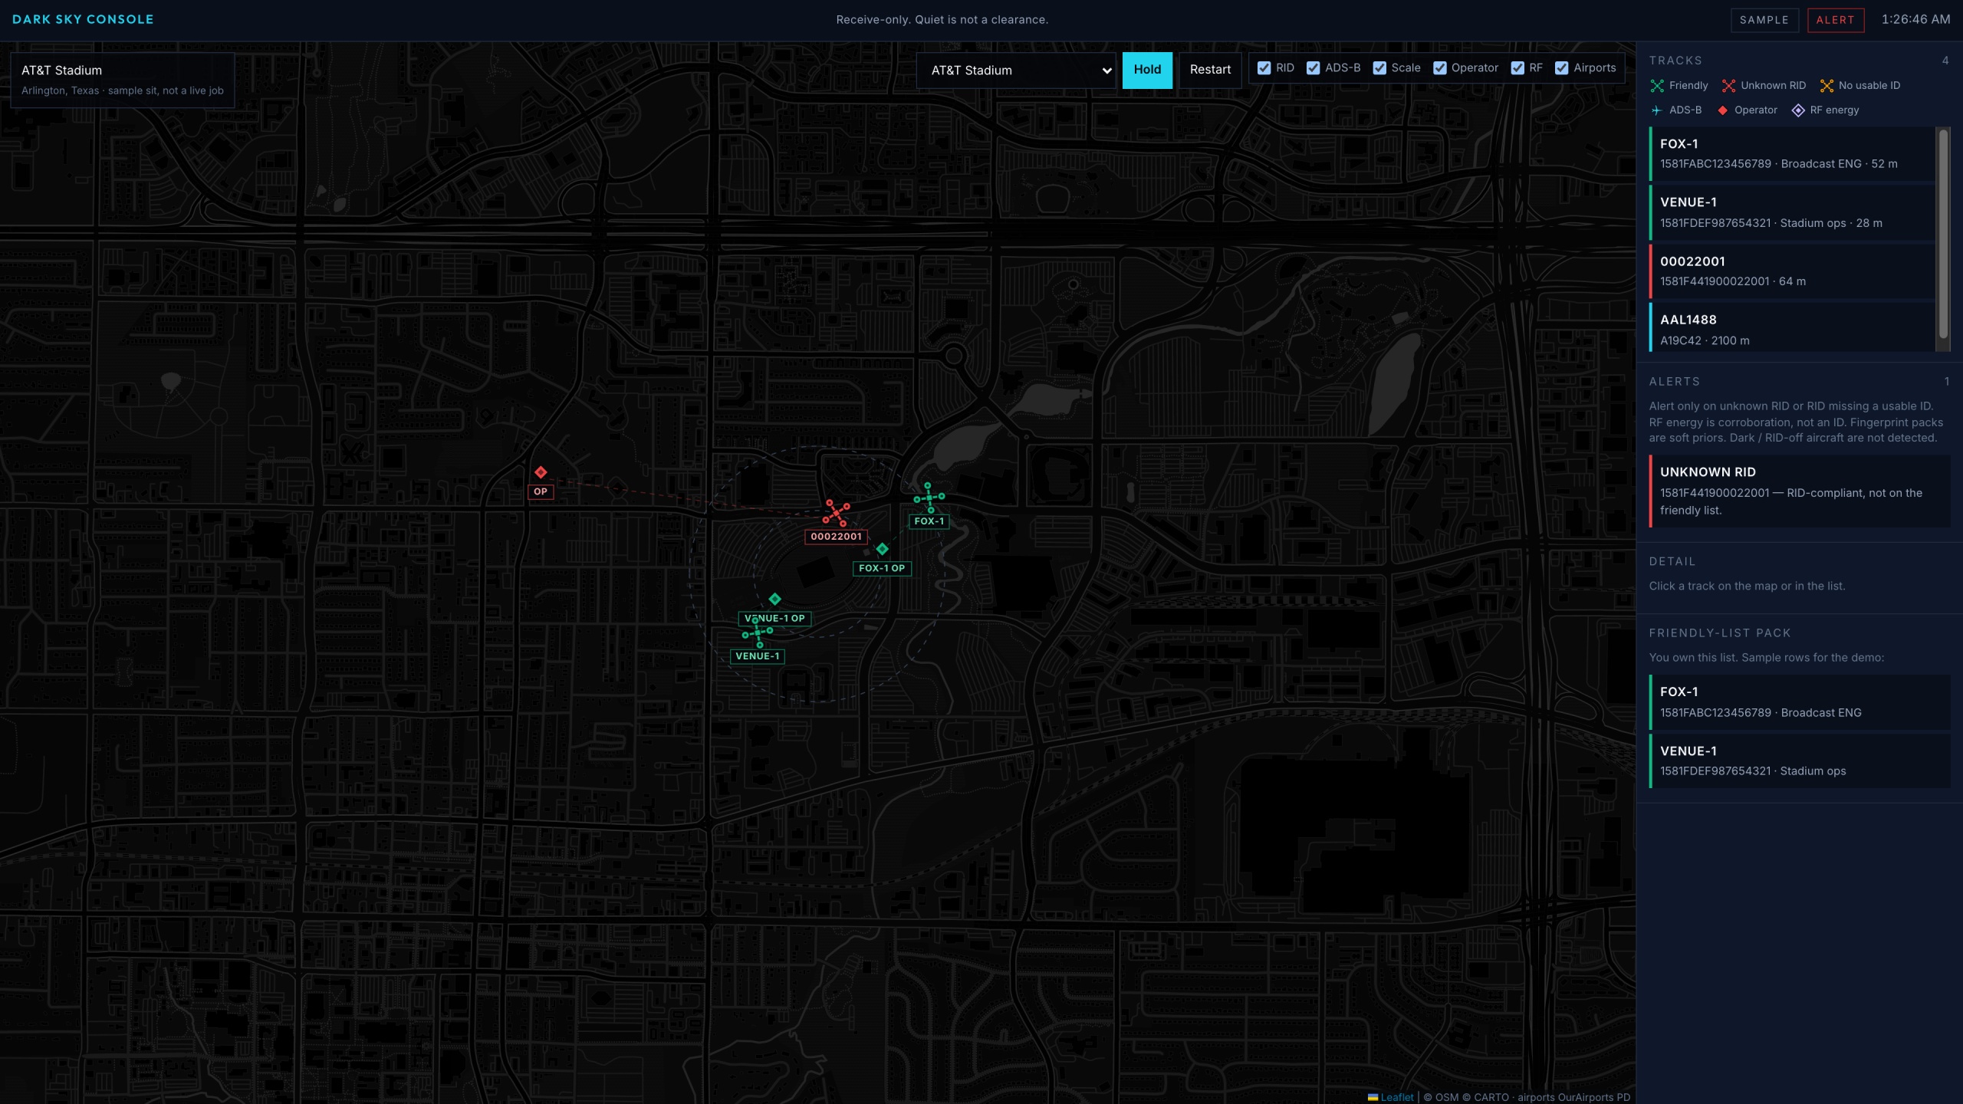The image size is (1963, 1104).
Task: Hide the Airports layer checkbox
Action: [x=1561, y=68]
